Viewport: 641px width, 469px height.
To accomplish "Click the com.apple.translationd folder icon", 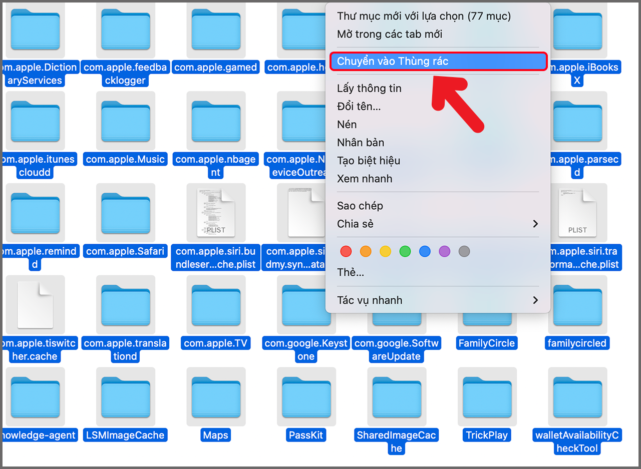I will pyautogui.click(x=126, y=305).
